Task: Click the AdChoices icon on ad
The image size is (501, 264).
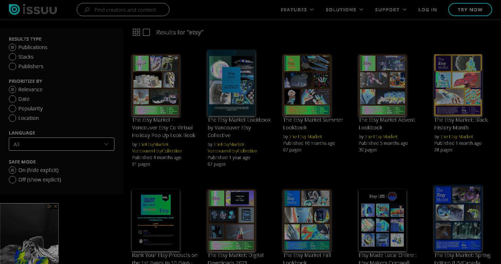Action: [x=50, y=206]
